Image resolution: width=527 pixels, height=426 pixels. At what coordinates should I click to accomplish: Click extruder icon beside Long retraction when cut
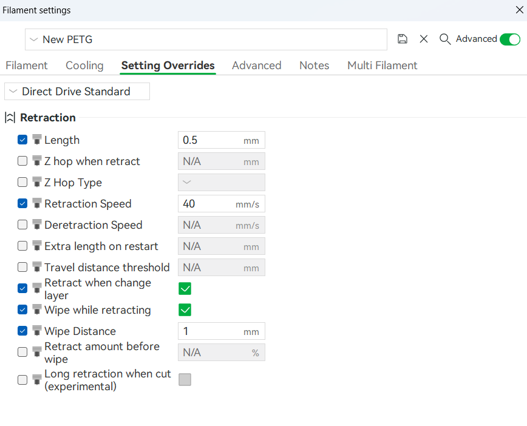[x=37, y=380]
